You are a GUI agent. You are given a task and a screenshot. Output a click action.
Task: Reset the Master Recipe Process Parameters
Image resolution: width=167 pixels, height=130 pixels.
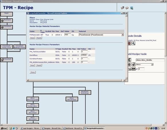pos(39,65)
